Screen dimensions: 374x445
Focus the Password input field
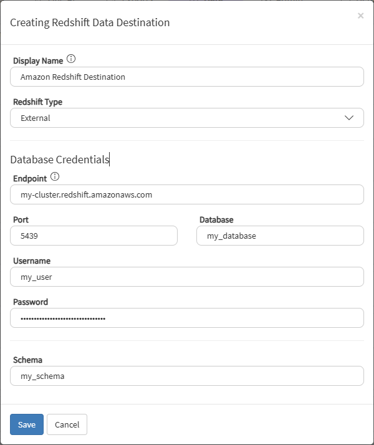pyautogui.click(x=187, y=318)
